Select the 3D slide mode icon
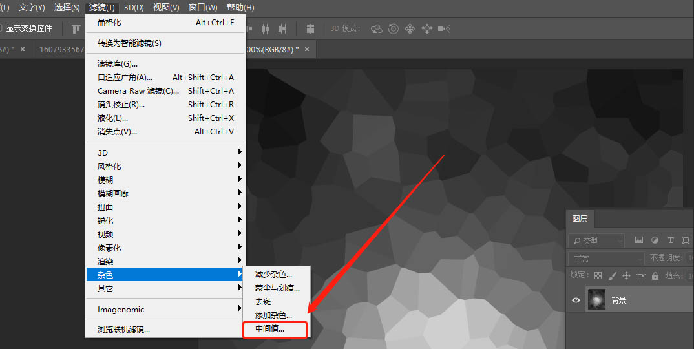Viewport: 694px width, 349px height. tap(426, 29)
